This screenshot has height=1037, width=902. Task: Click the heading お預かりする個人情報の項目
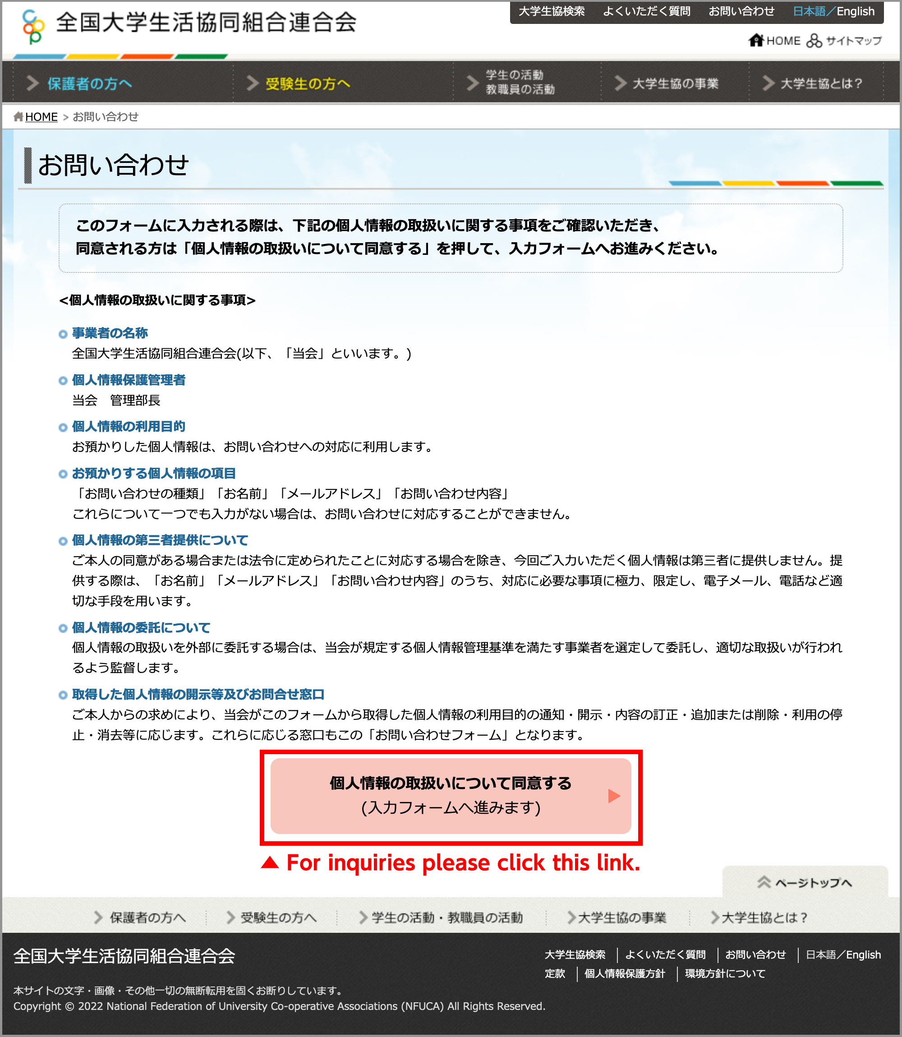[x=153, y=473]
